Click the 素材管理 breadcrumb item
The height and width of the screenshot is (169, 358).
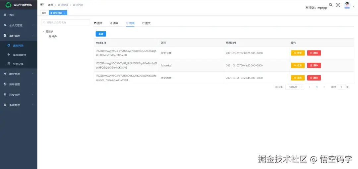(x=63, y=5)
